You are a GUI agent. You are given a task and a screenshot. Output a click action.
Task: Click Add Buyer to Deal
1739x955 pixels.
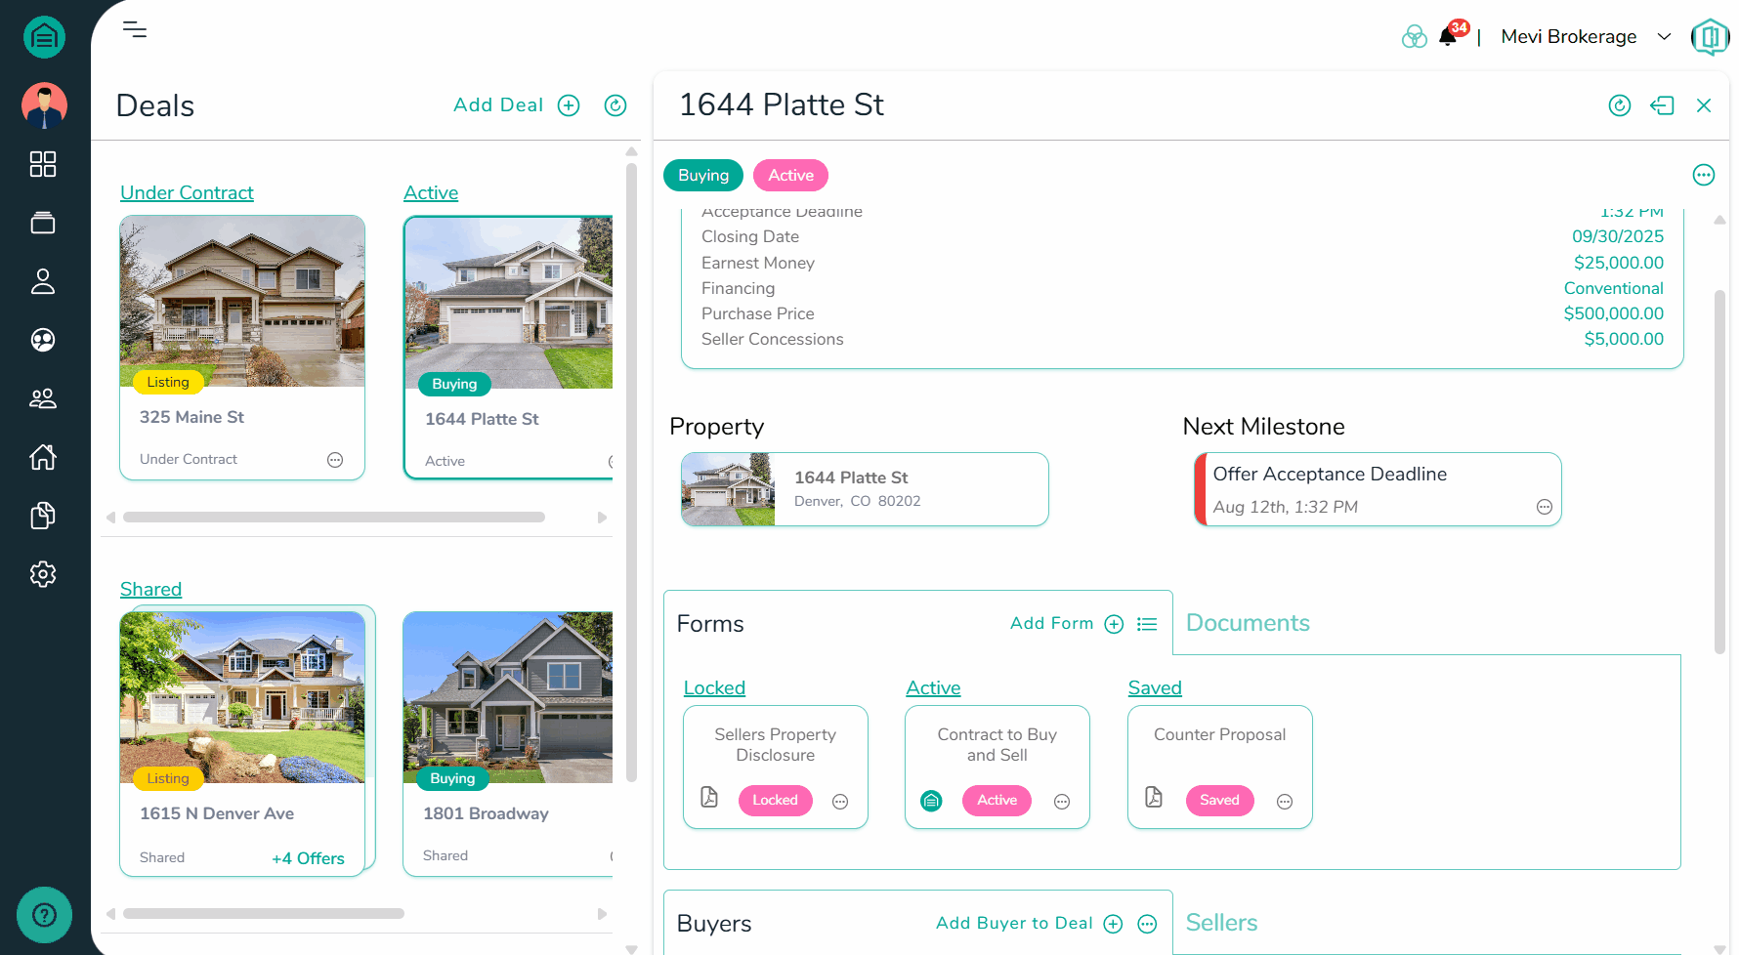click(x=1029, y=924)
